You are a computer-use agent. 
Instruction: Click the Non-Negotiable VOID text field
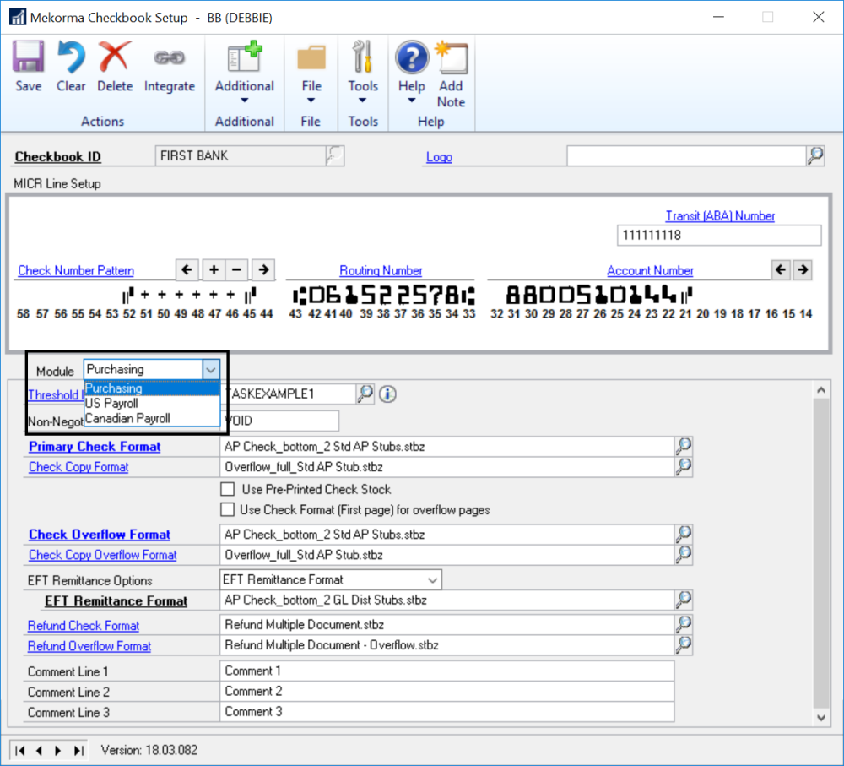(280, 421)
